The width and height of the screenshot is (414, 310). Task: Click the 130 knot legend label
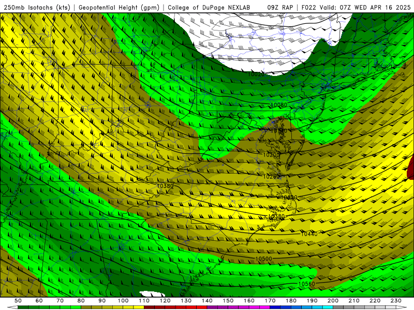coord(186,301)
